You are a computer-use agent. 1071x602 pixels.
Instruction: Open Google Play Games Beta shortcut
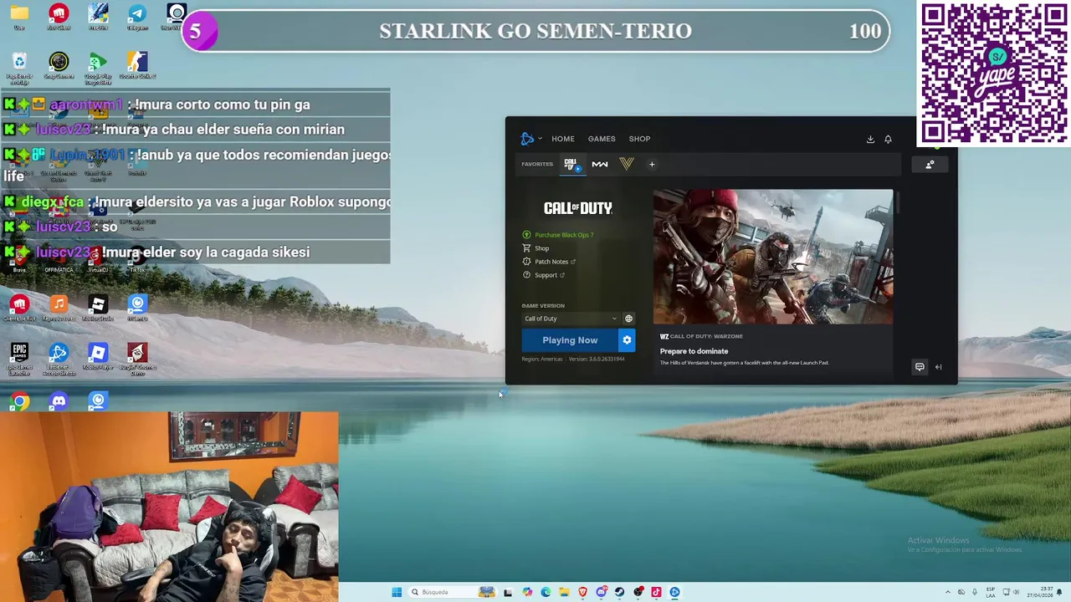pos(98,68)
